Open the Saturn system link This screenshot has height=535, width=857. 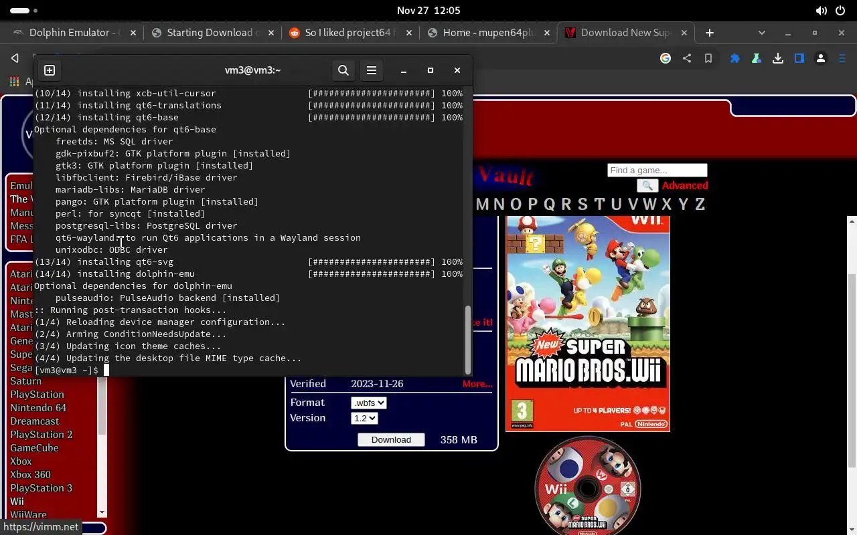pos(26,381)
